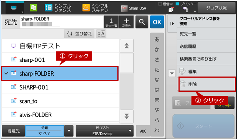Open 送信履歴 menu item
This screenshot has height=139, width=237.
coord(206,46)
